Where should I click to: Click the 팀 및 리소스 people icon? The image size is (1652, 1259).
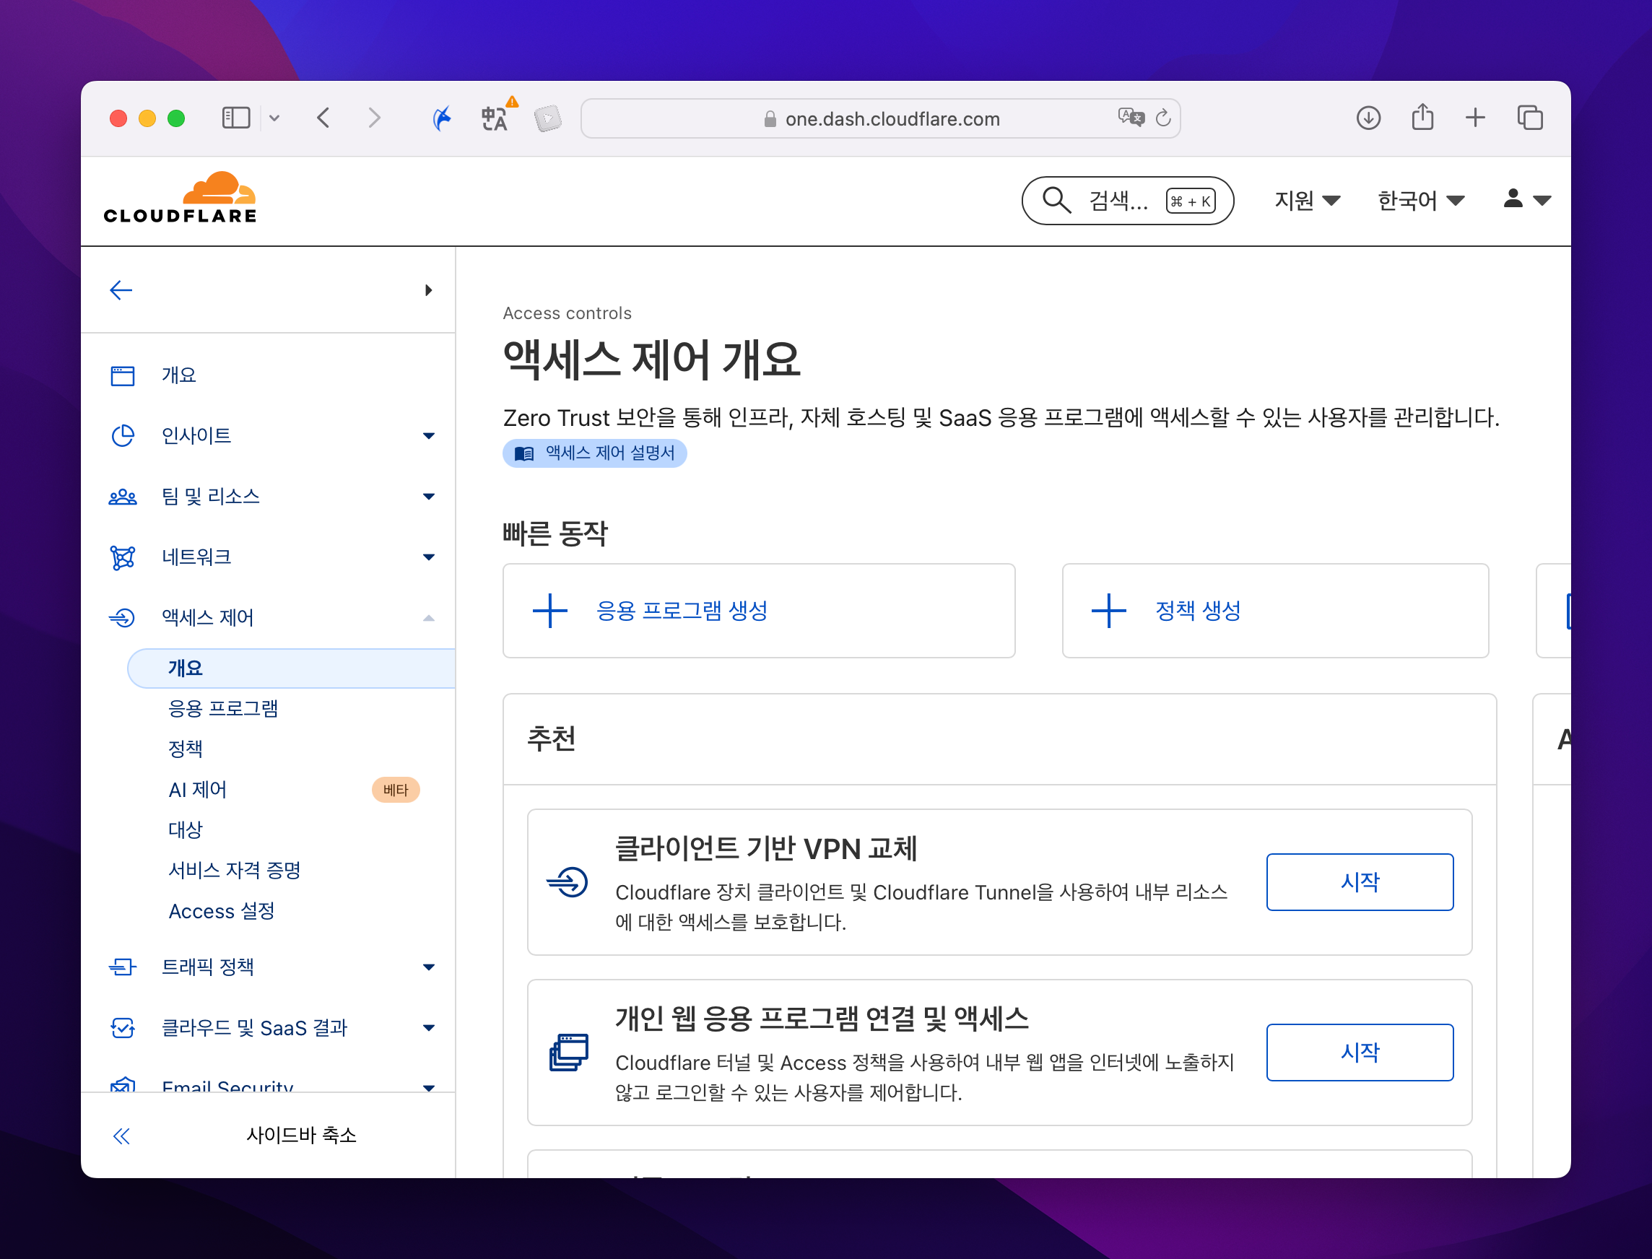[122, 496]
